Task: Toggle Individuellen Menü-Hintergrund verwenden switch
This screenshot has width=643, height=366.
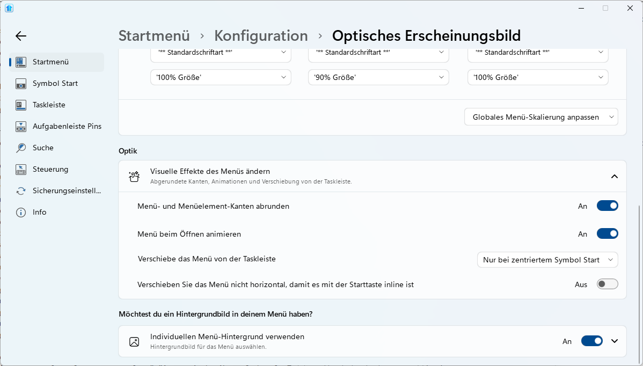Action: (x=591, y=341)
